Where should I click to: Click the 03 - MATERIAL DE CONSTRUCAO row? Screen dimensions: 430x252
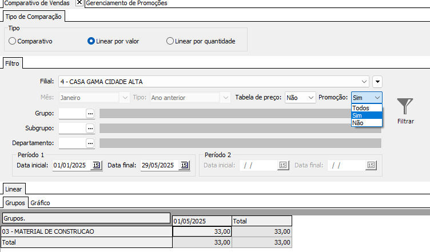[x=86, y=231]
